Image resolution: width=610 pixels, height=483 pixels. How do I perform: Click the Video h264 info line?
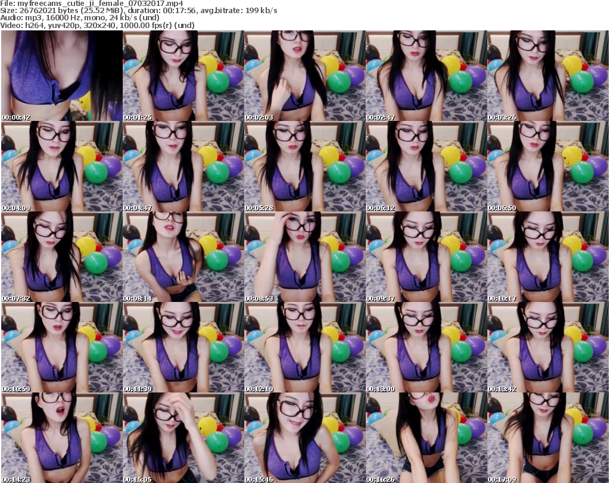[97, 25]
